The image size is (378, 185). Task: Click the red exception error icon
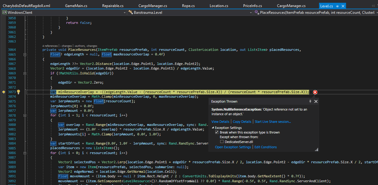315,92
